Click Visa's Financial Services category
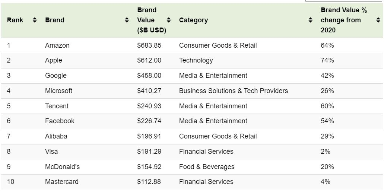Screen dimensions: 384x191 [206, 152]
